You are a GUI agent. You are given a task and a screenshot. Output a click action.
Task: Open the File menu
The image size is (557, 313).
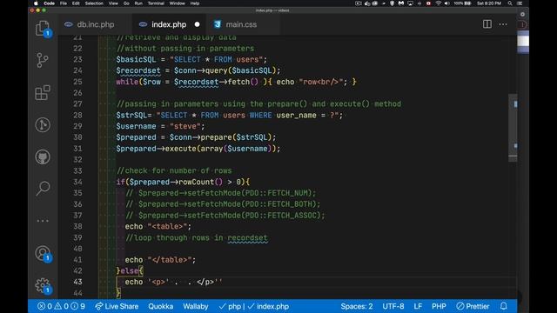coord(64,3)
